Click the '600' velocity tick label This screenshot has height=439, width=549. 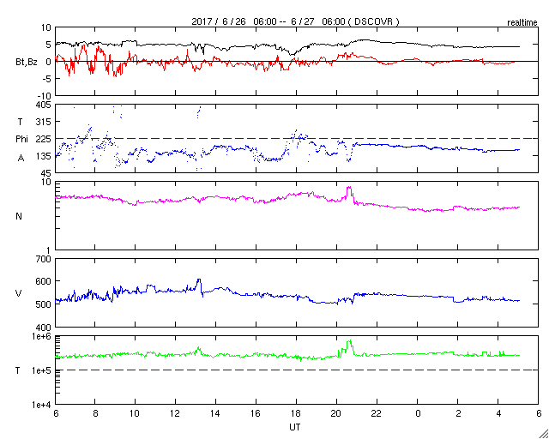click(44, 282)
